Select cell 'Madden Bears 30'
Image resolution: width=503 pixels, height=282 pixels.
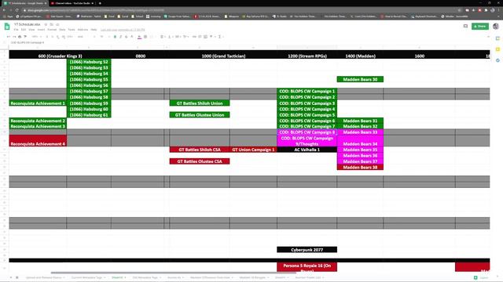pos(360,79)
